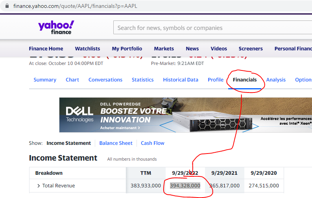
Task: Switch to the Options tab
Action: point(303,80)
